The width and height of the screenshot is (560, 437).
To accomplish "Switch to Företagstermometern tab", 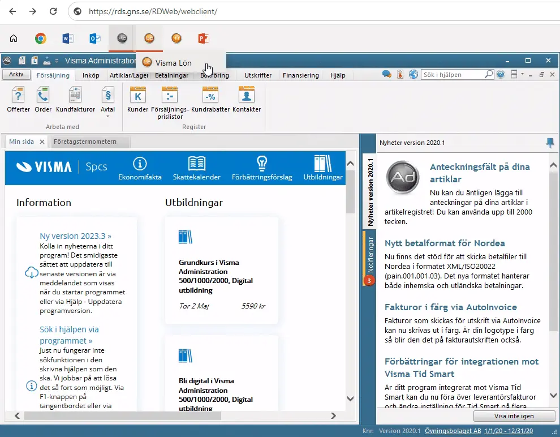I will pos(89,142).
